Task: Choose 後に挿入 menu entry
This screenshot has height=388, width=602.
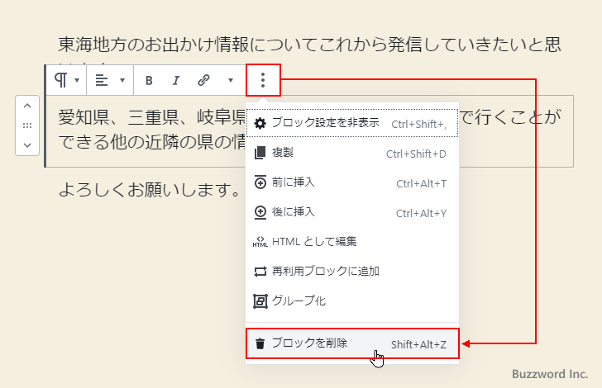Action: pyautogui.click(x=352, y=212)
